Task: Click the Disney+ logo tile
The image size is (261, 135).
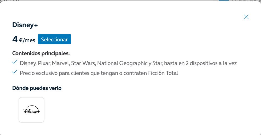Action: [x=31, y=110]
